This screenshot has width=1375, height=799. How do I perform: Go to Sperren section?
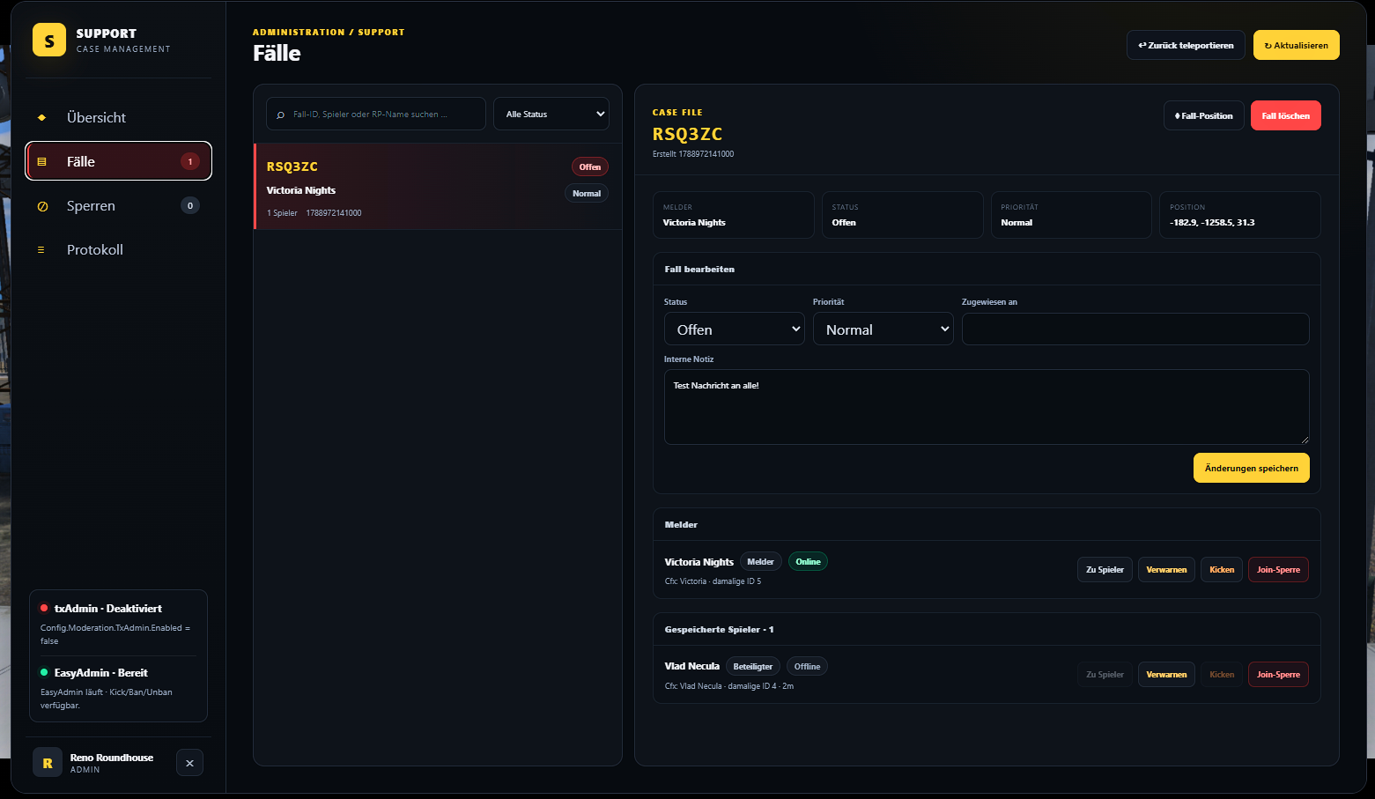pyautogui.click(x=119, y=205)
